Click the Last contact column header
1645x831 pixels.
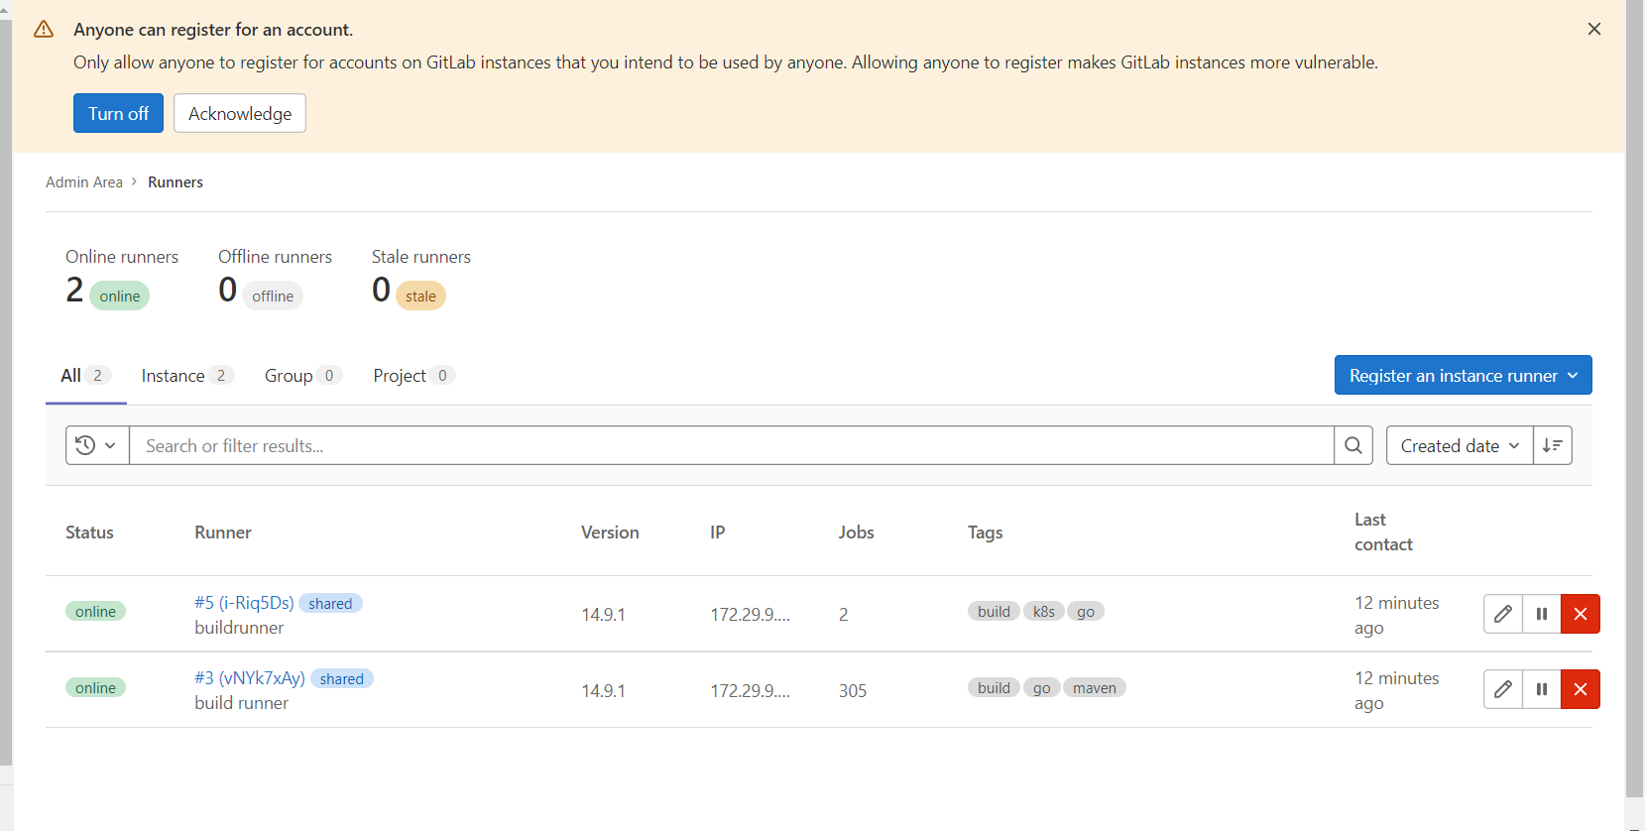tap(1383, 532)
